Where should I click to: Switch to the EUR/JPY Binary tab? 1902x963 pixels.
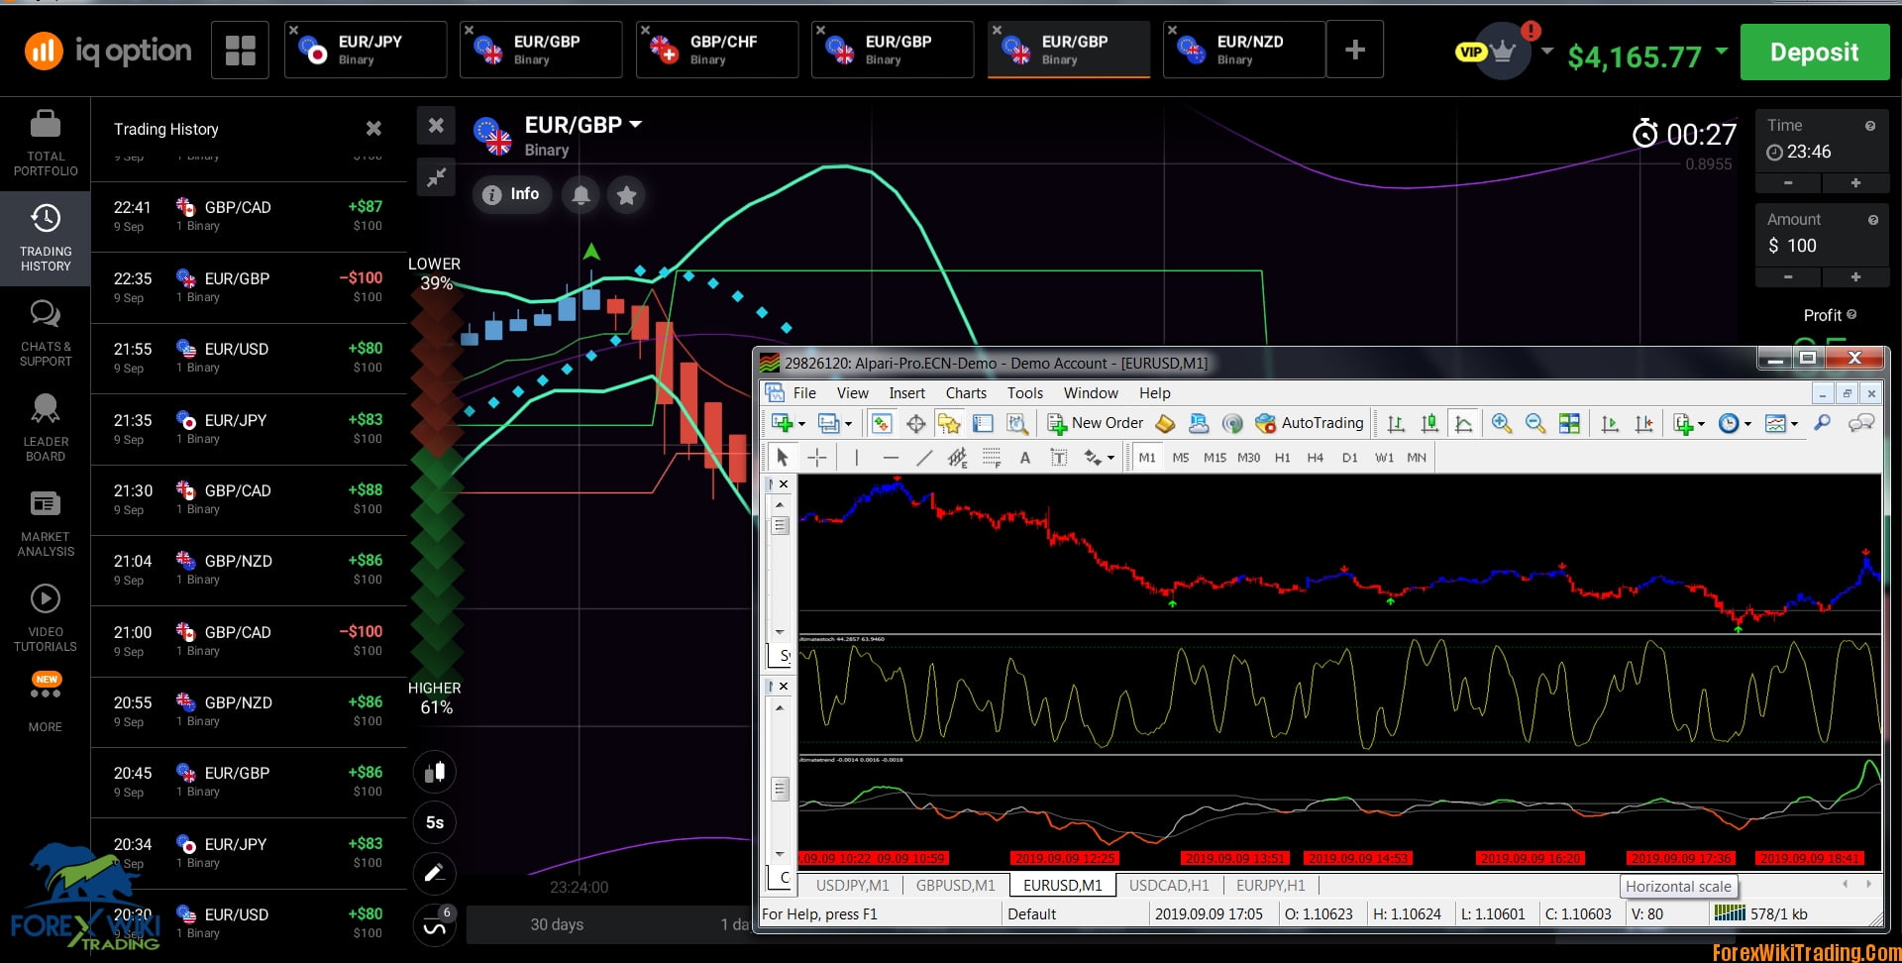366,50
